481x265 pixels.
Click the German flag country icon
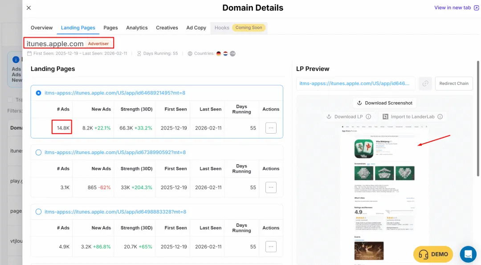218,54
